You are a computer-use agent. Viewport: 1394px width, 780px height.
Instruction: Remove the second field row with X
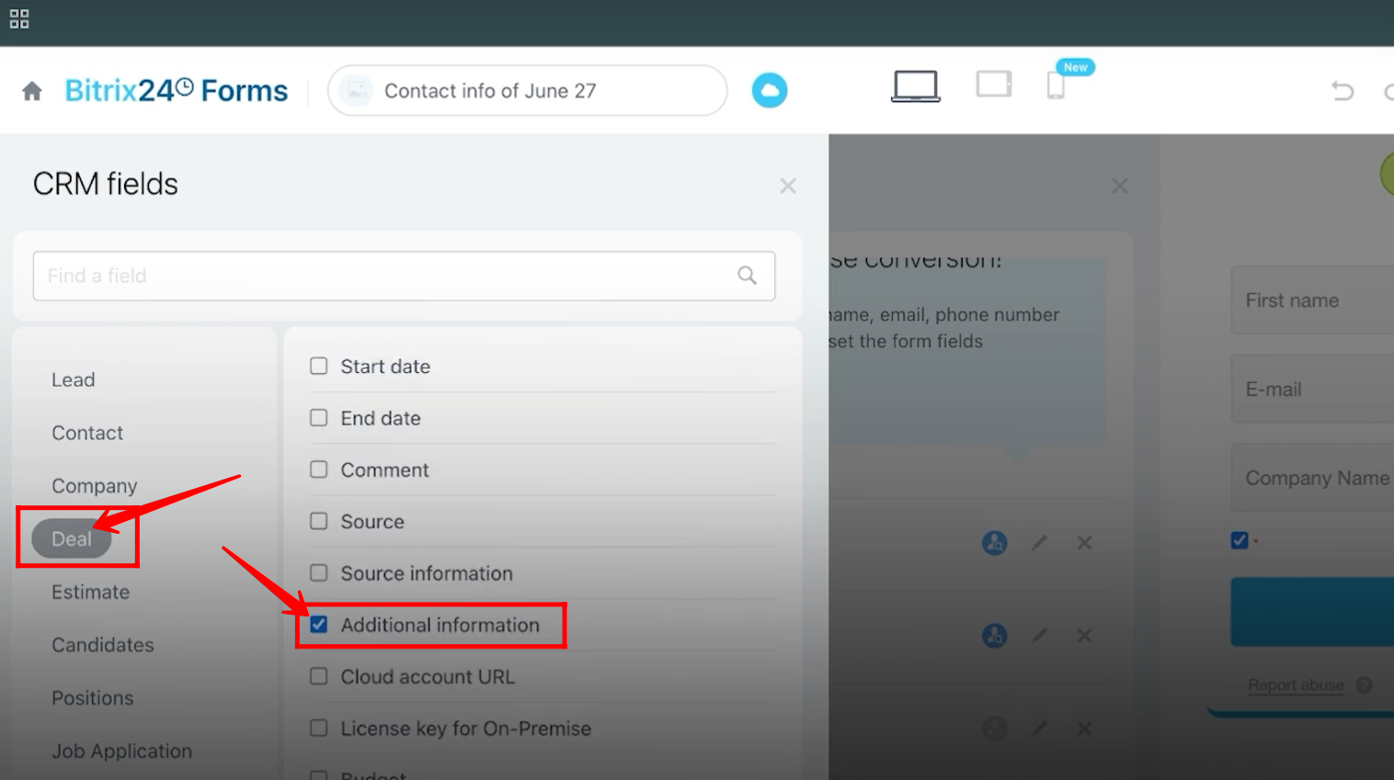click(x=1084, y=636)
